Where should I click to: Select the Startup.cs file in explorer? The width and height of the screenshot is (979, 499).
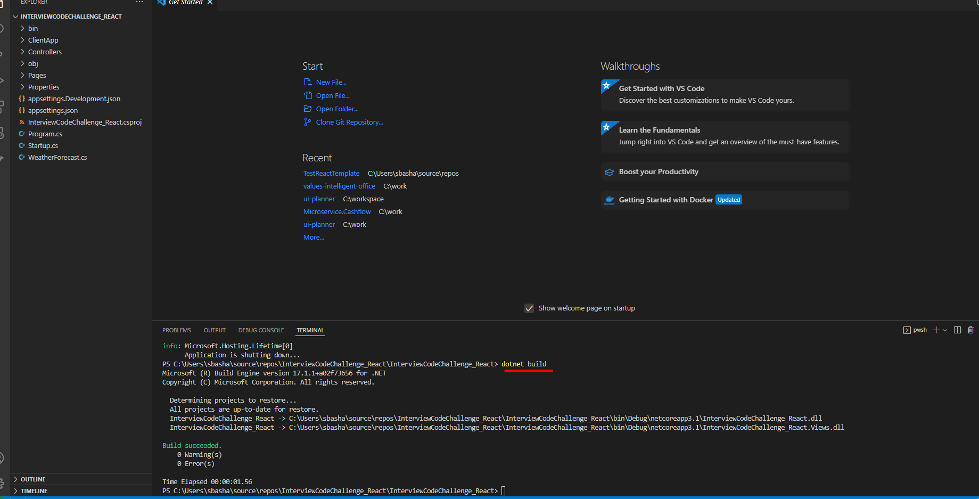43,145
